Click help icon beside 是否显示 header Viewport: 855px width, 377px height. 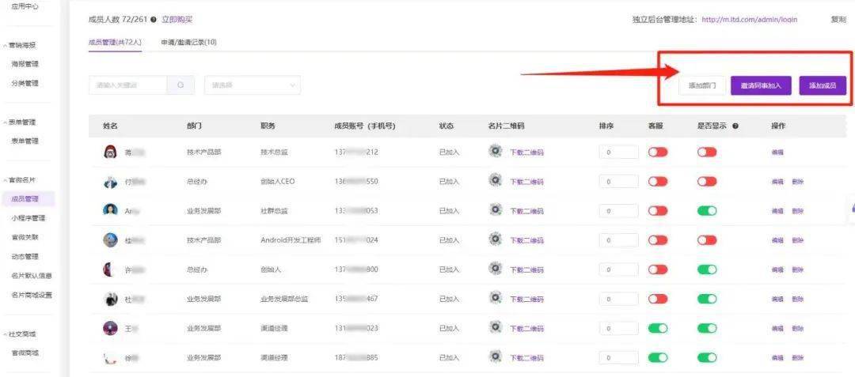[x=735, y=126]
